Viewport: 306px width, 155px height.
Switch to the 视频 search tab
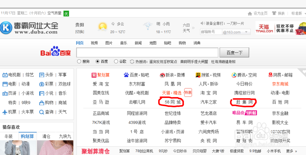click(x=94, y=43)
